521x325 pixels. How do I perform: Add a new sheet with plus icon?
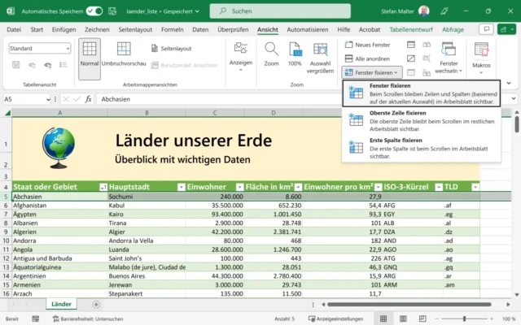click(x=96, y=304)
